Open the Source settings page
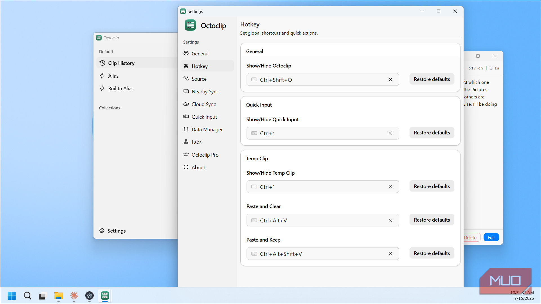 click(x=207, y=79)
